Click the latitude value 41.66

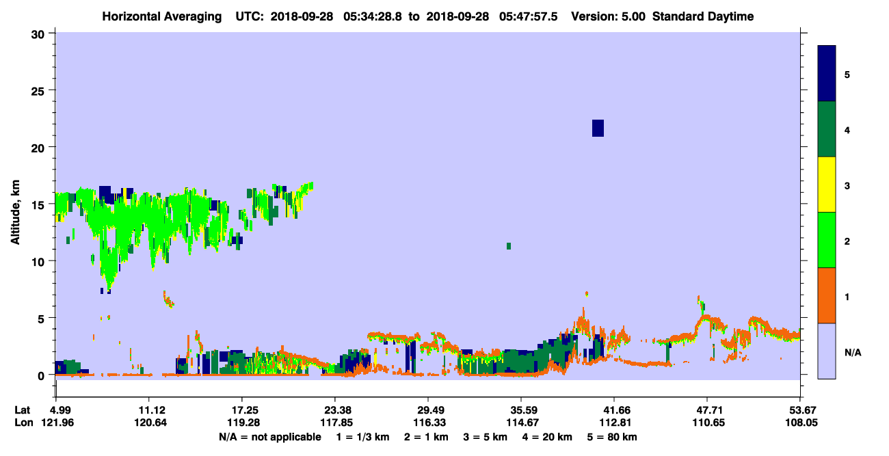point(614,410)
